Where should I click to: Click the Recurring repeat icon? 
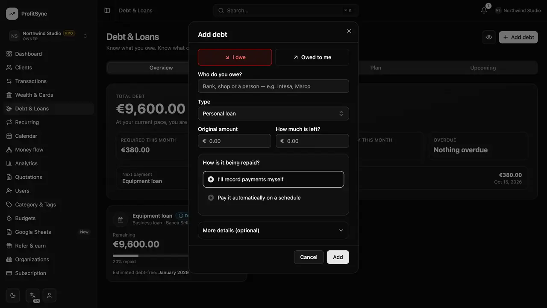tap(9, 122)
